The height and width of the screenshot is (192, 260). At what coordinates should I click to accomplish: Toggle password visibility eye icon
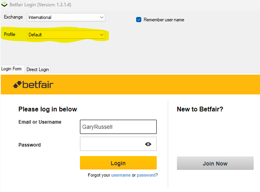(x=148, y=144)
